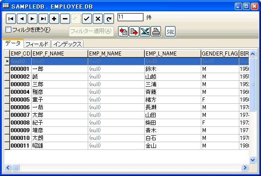Post the edit with checkmark button
Viewport: 261px width, 176px height.
click(87, 19)
